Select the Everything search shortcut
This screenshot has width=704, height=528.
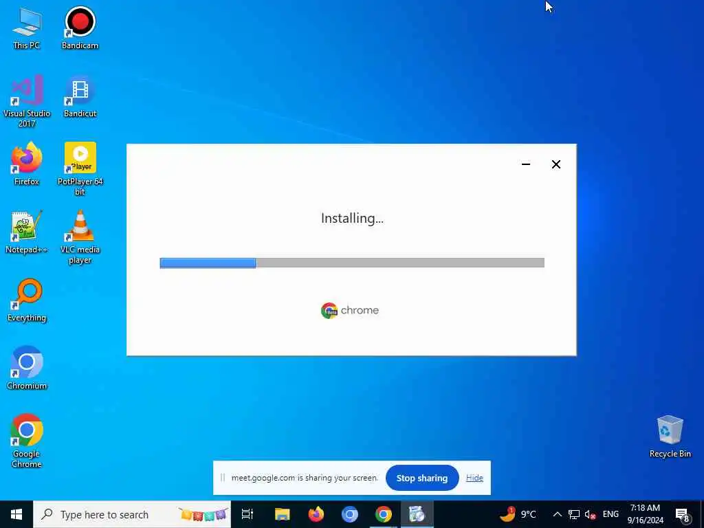tap(27, 301)
